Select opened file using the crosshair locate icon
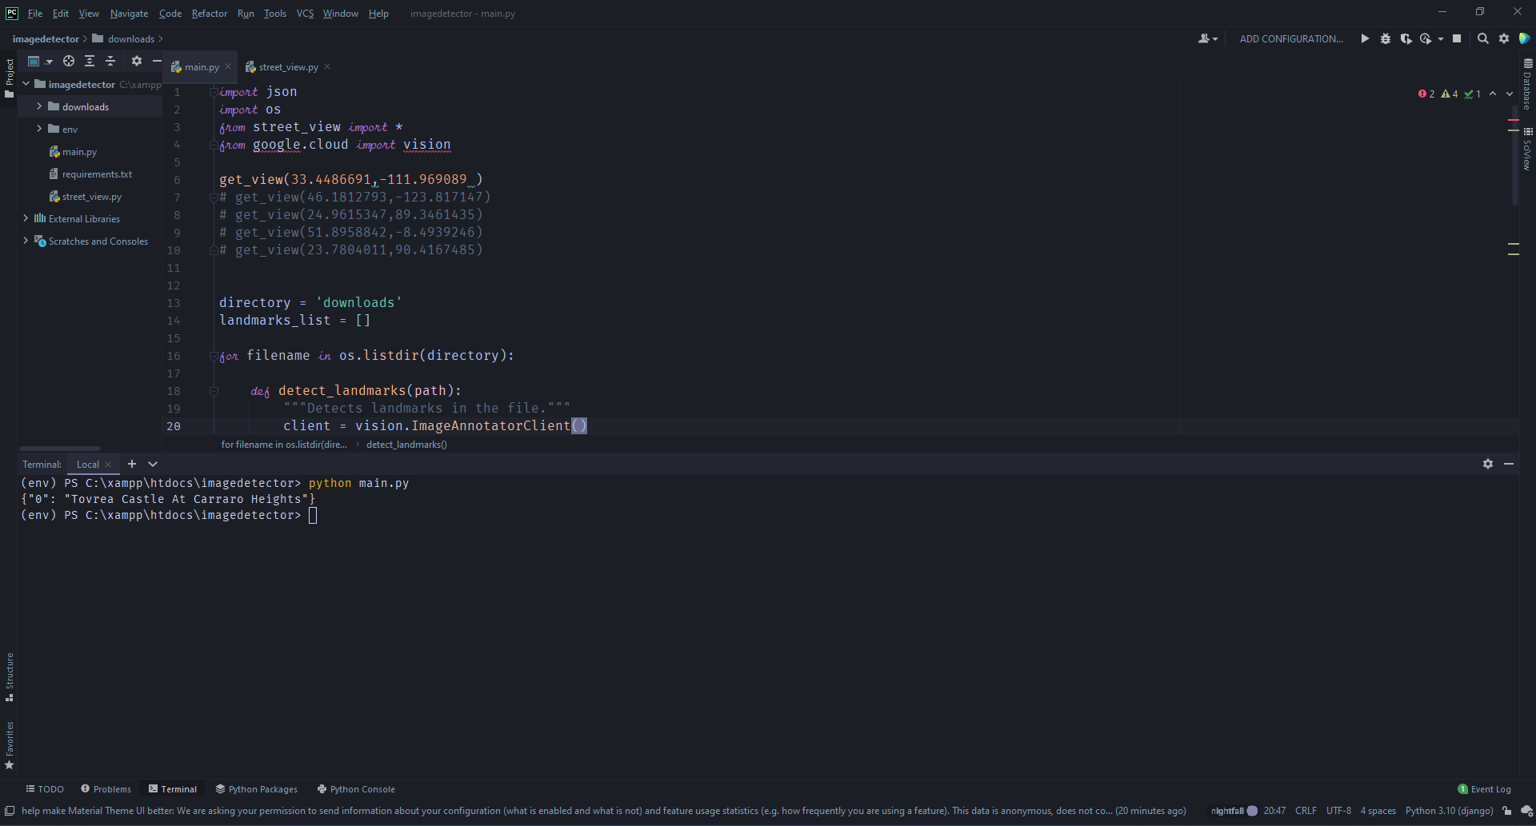 tap(68, 61)
